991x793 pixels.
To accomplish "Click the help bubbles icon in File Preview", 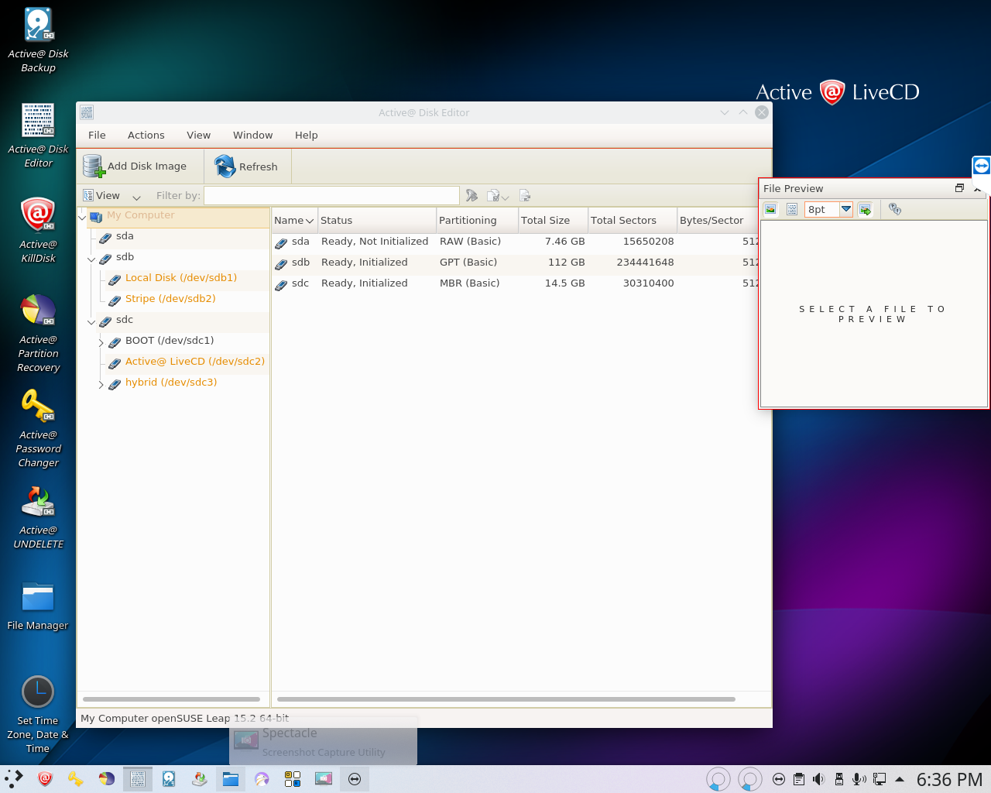I will pyautogui.click(x=895, y=209).
